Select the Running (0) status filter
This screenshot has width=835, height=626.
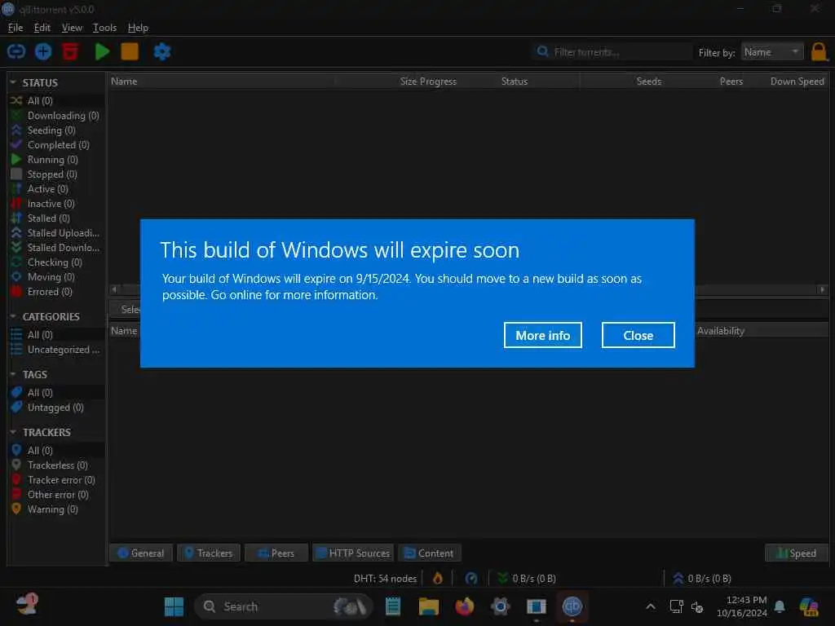(55, 160)
